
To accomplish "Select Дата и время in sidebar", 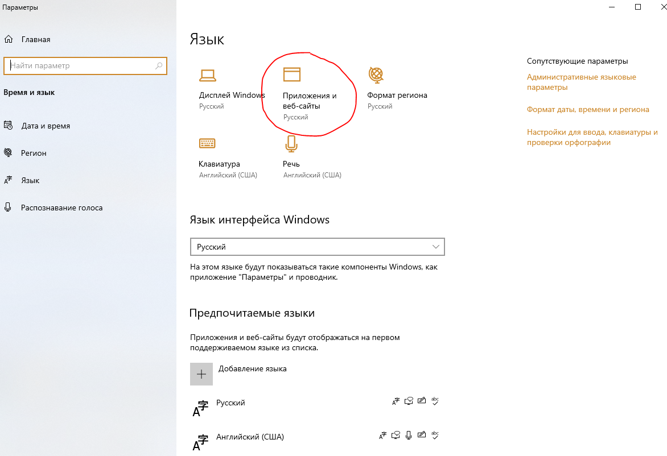I will [46, 126].
